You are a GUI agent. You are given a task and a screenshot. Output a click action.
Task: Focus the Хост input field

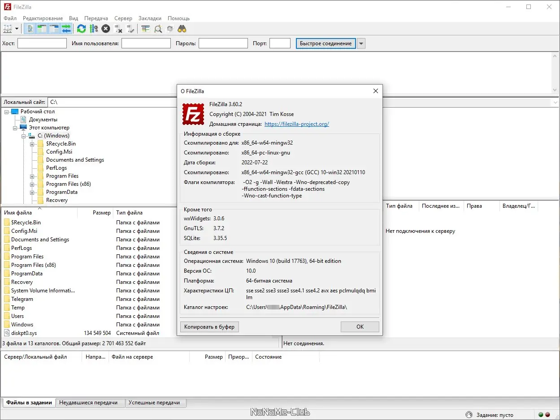pos(42,43)
